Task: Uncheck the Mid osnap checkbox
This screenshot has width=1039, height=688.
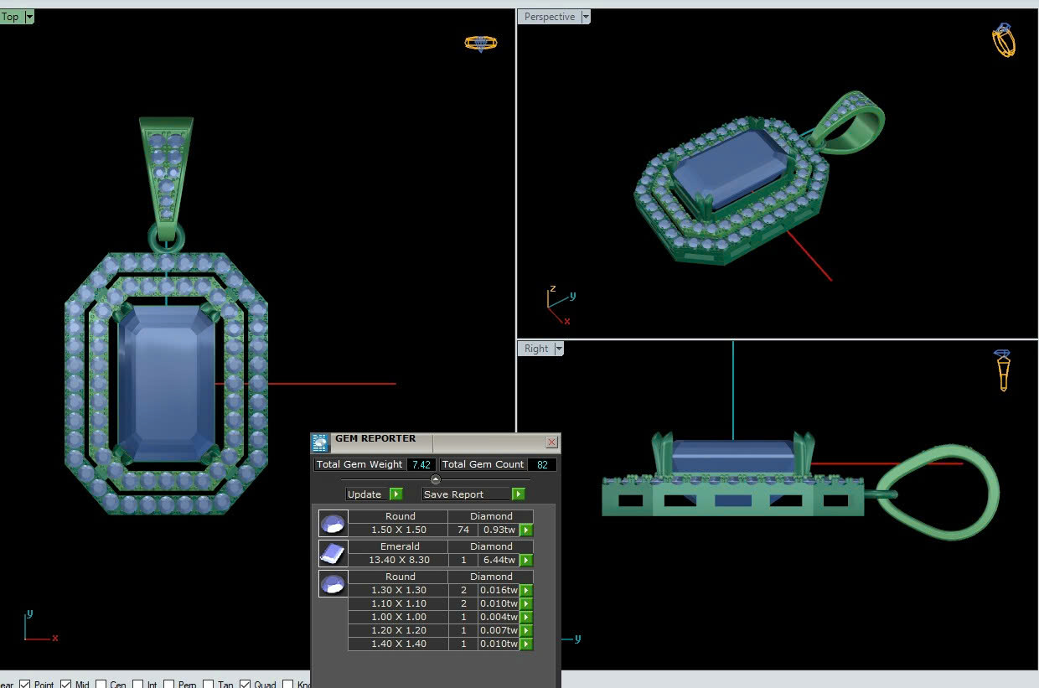Action: tap(66, 684)
